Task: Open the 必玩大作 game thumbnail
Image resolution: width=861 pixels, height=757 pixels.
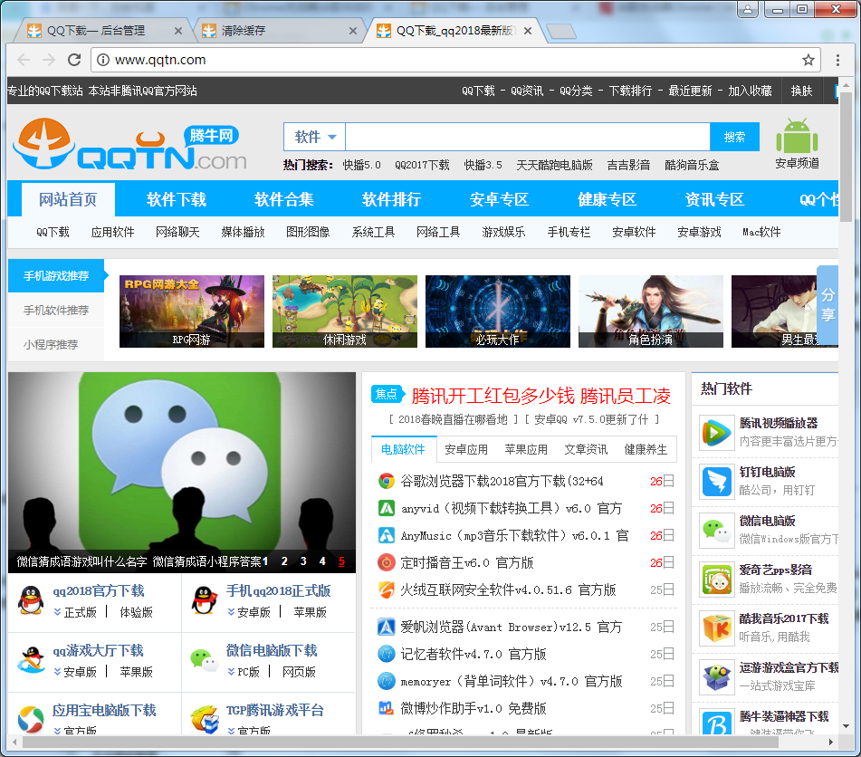Action: [x=497, y=311]
